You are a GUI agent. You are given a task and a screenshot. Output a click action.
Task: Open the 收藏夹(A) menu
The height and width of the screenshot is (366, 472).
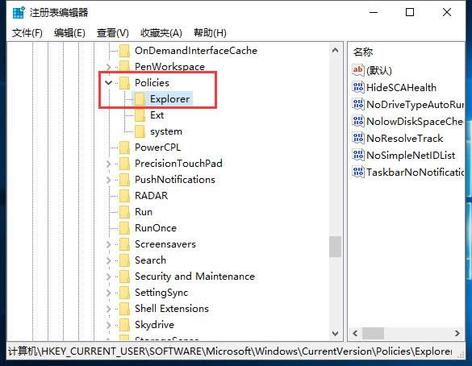[161, 33]
